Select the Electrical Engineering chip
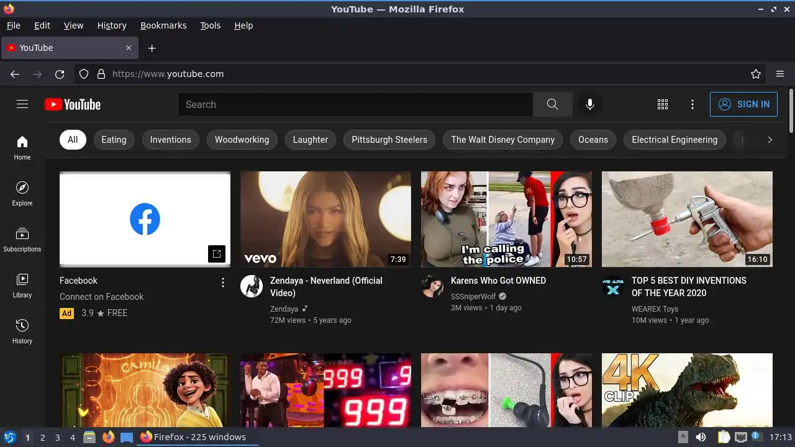This screenshot has width=795, height=447. point(675,140)
